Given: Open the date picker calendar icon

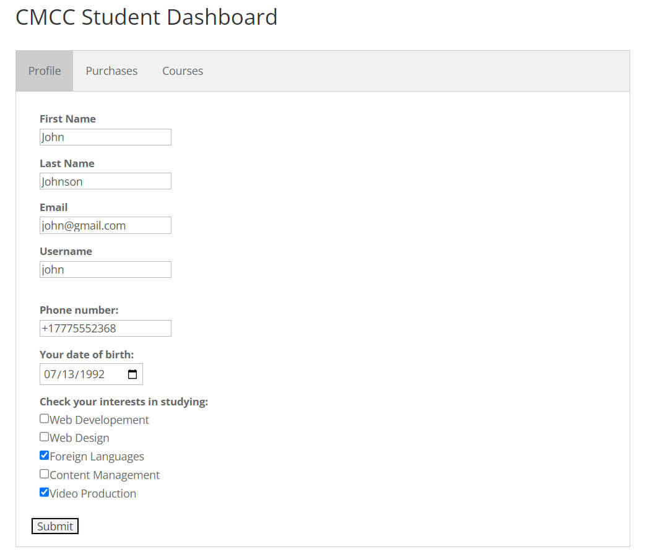Looking at the screenshot, I should pos(132,374).
